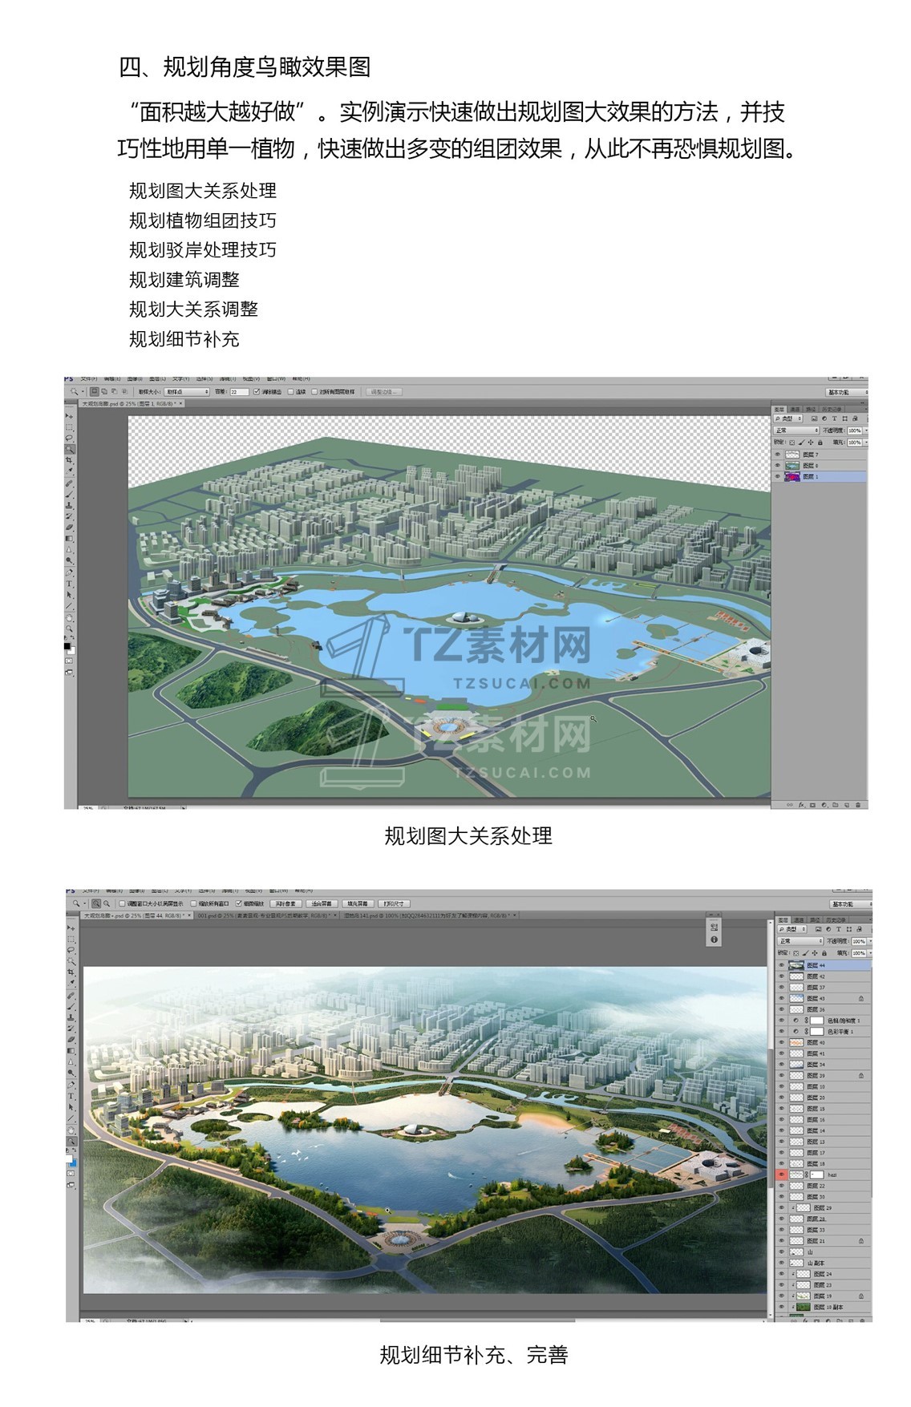This screenshot has width=911, height=1407.
Task: Select the Type (T) tool in lower Photoshop
Action: coord(71,1095)
